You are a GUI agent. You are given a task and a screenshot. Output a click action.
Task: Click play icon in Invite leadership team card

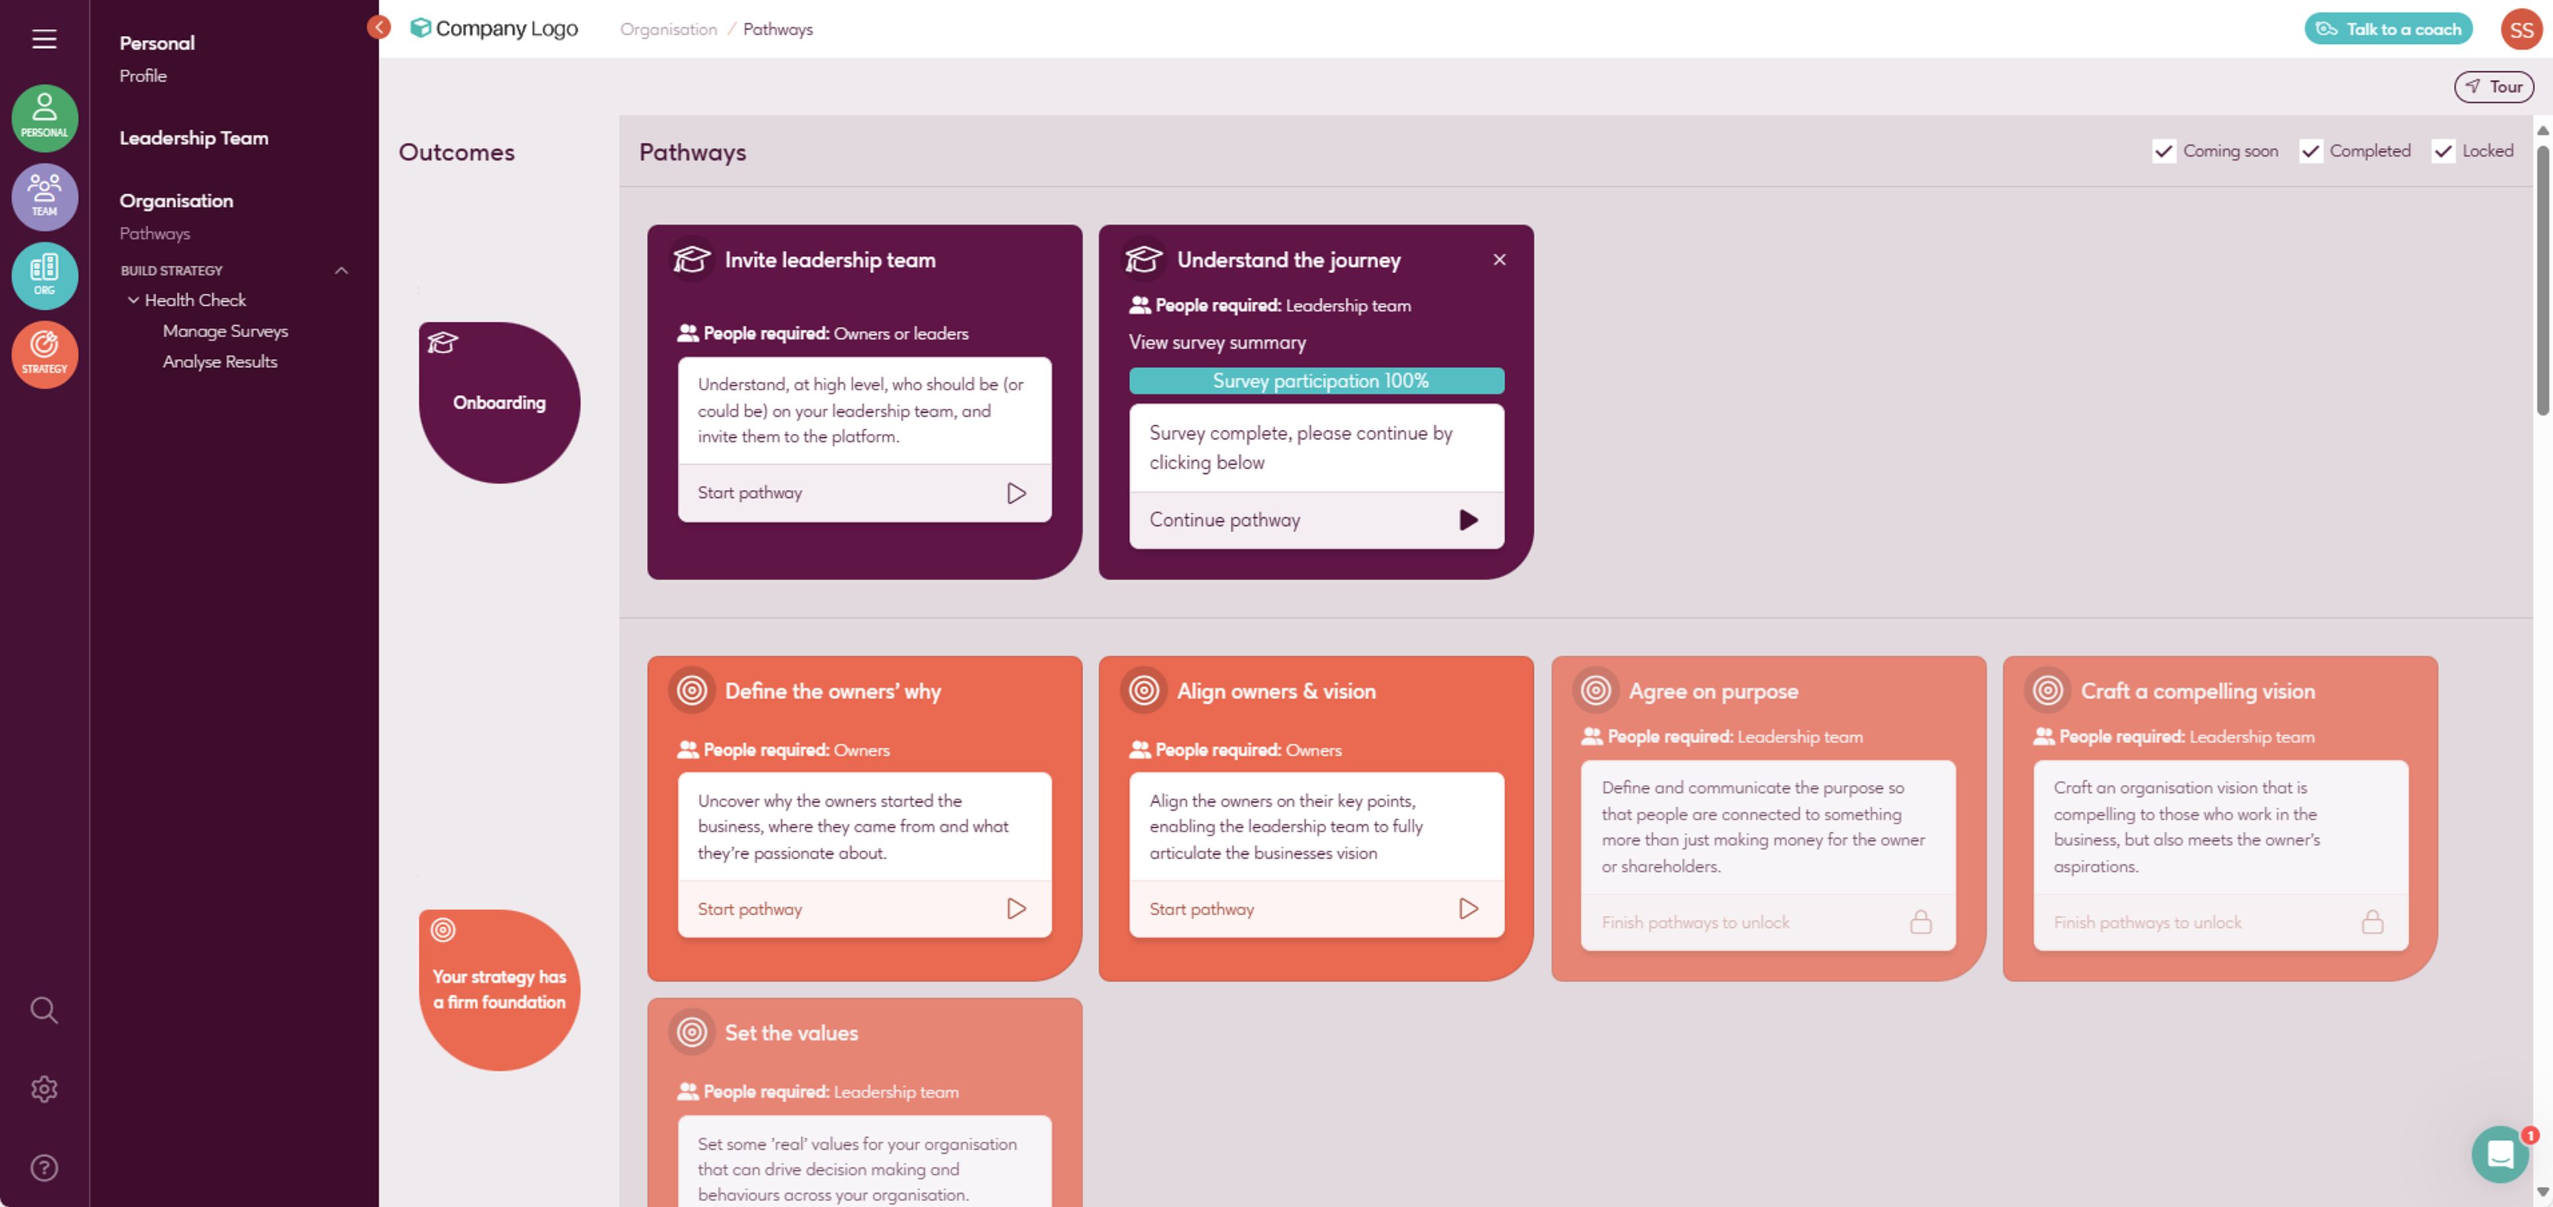[x=1016, y=494]
